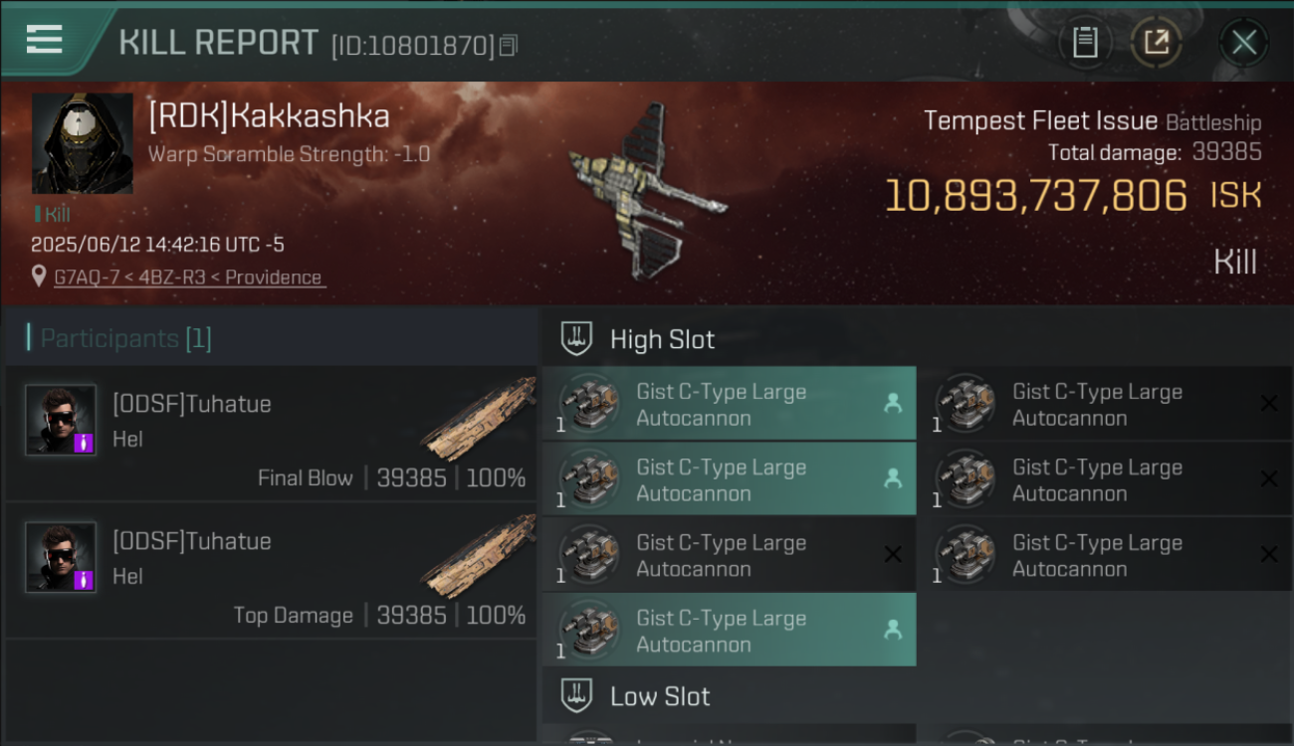Click the share export icon
Viewport: 1294px width, 746px height.
(1156, 43)
